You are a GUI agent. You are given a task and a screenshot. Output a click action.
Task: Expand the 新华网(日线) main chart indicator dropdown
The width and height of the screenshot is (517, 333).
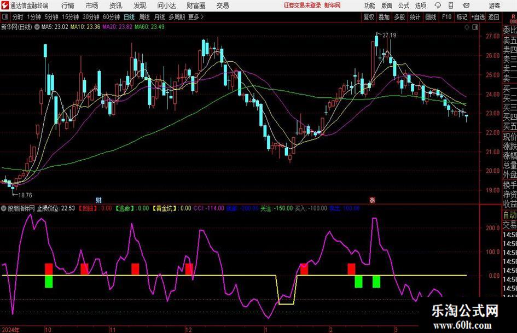37,26
